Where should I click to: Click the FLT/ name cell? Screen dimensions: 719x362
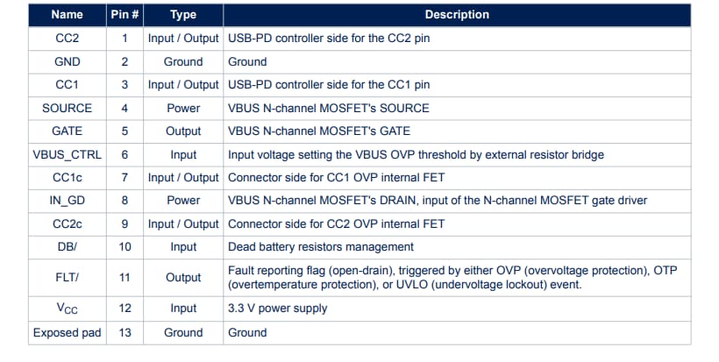(x=68, y=278)
